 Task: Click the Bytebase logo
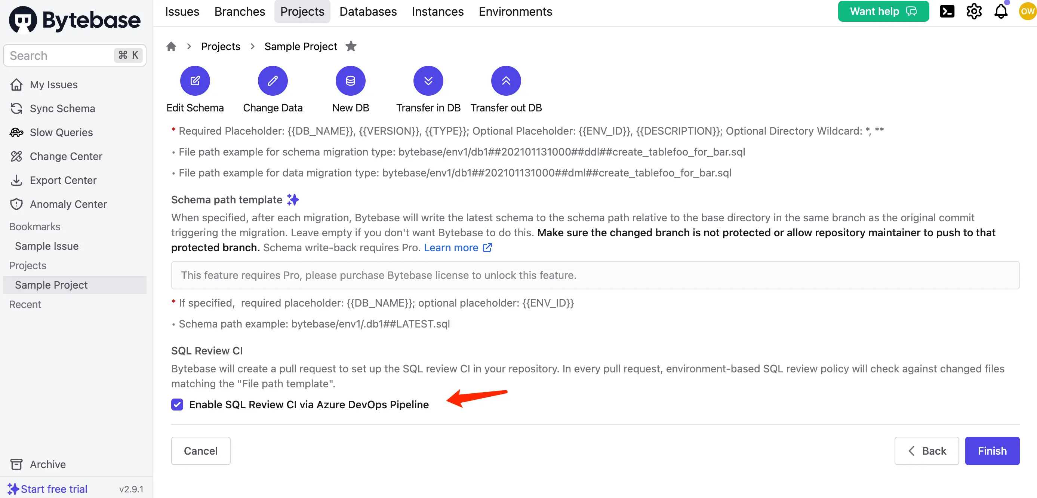tap(75, 20)
